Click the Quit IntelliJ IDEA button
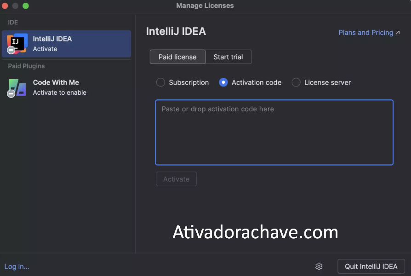 click(371, 266)
